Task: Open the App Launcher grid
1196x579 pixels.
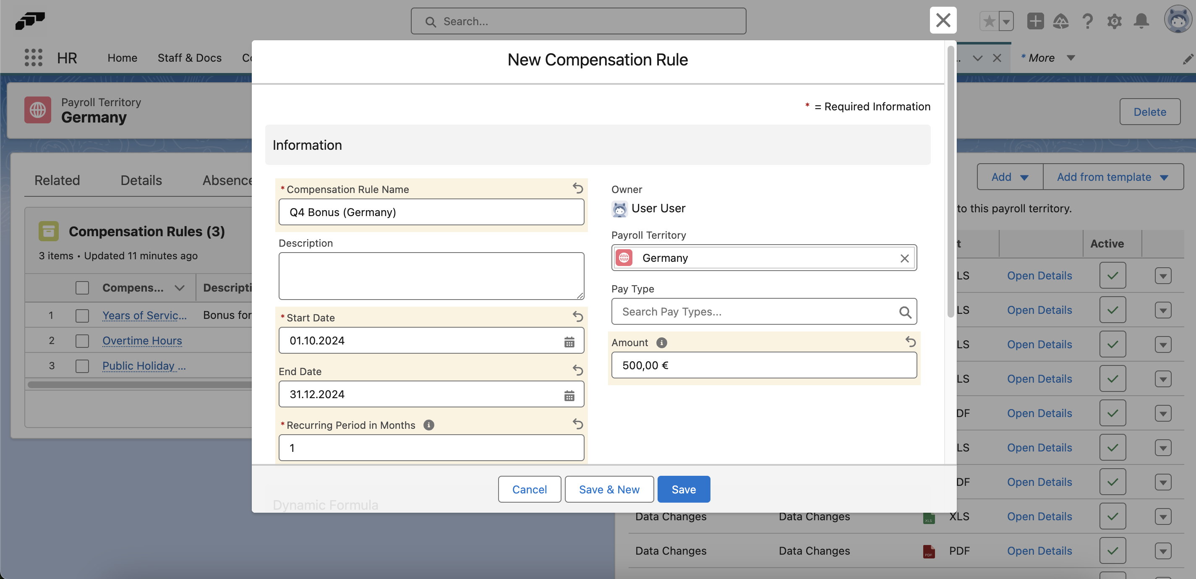Action: pos(33,57)
